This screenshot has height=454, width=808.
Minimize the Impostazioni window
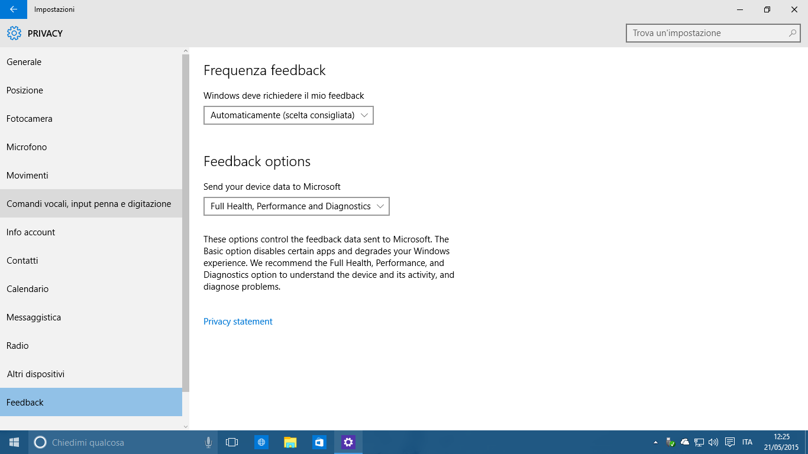pyautogui.click(x=740, y=9)
